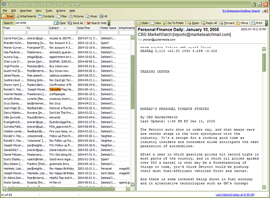Image resolution: width=270 pixels, height=198 pixels.
Task: Open the selected email with Open button
Action: click(143, 23)
